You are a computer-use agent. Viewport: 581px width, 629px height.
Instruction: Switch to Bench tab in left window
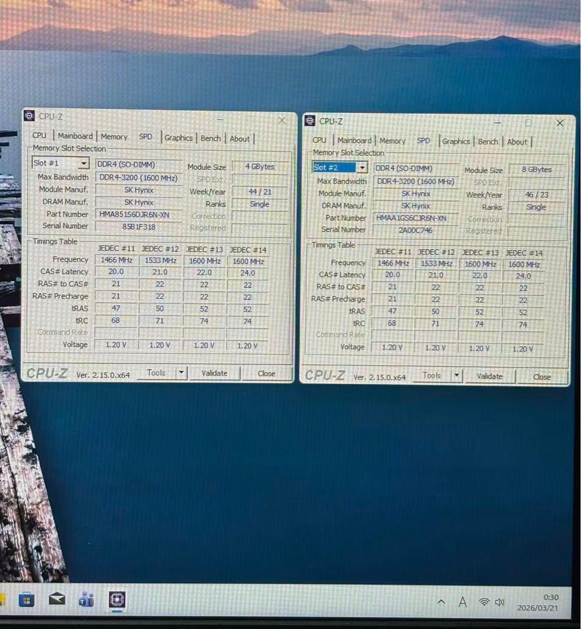point(211,139)
